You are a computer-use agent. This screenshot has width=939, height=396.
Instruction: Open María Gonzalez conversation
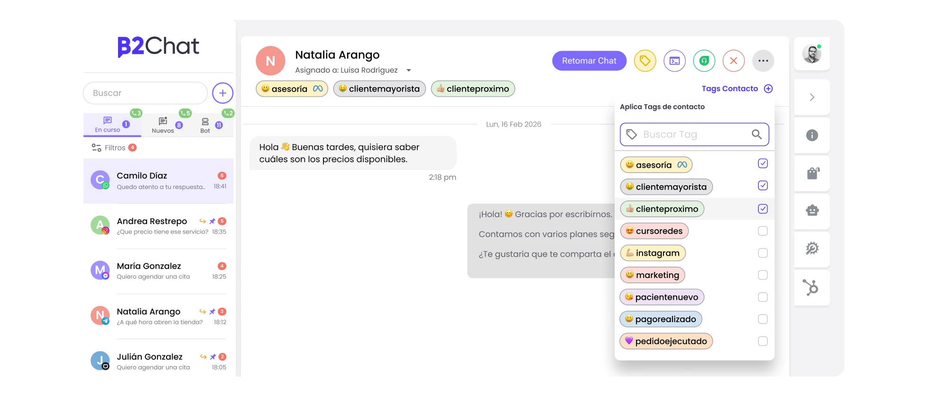[158, 271]
